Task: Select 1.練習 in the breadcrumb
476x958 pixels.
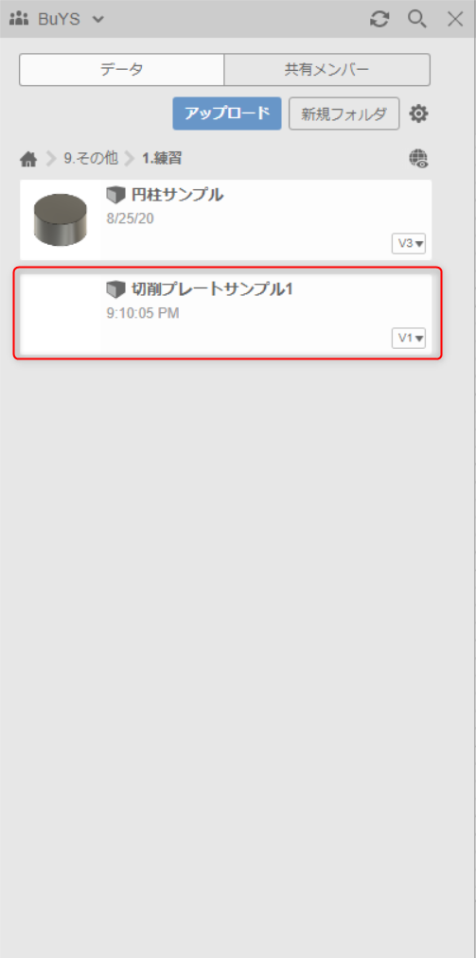Action: click(162, 159)
